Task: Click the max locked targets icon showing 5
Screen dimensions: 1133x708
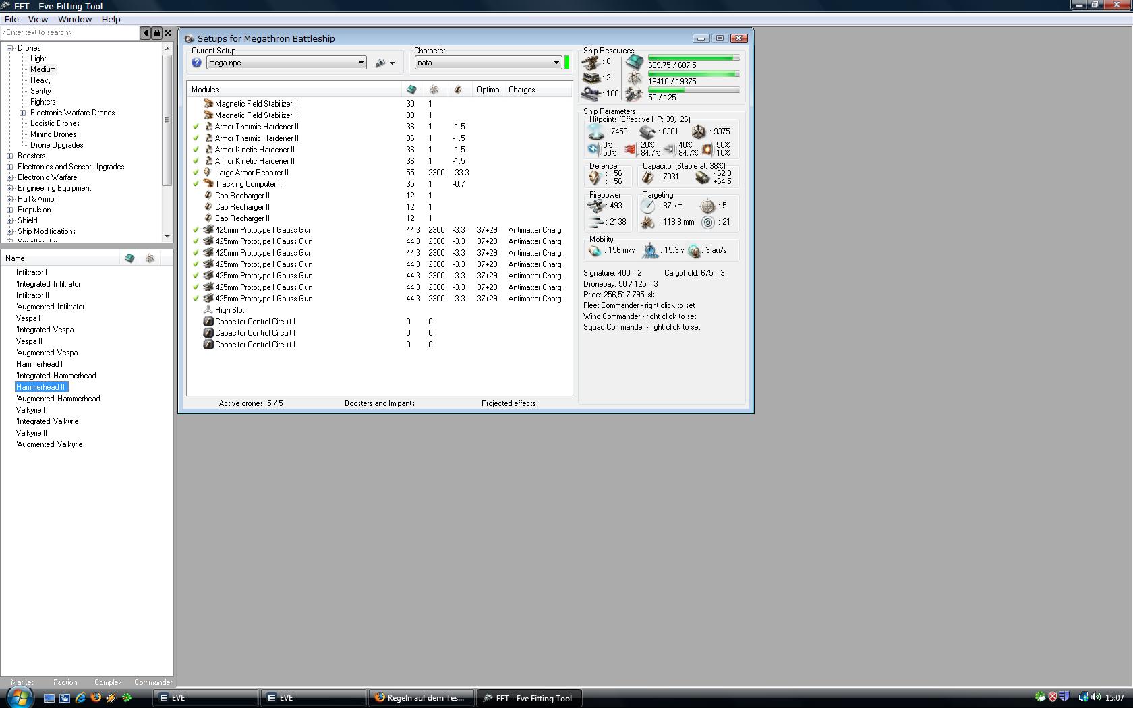Action: click(x=707, y=206)
